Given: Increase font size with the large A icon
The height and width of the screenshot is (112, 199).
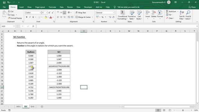Looking at the screenshot, I should point(49,12).
